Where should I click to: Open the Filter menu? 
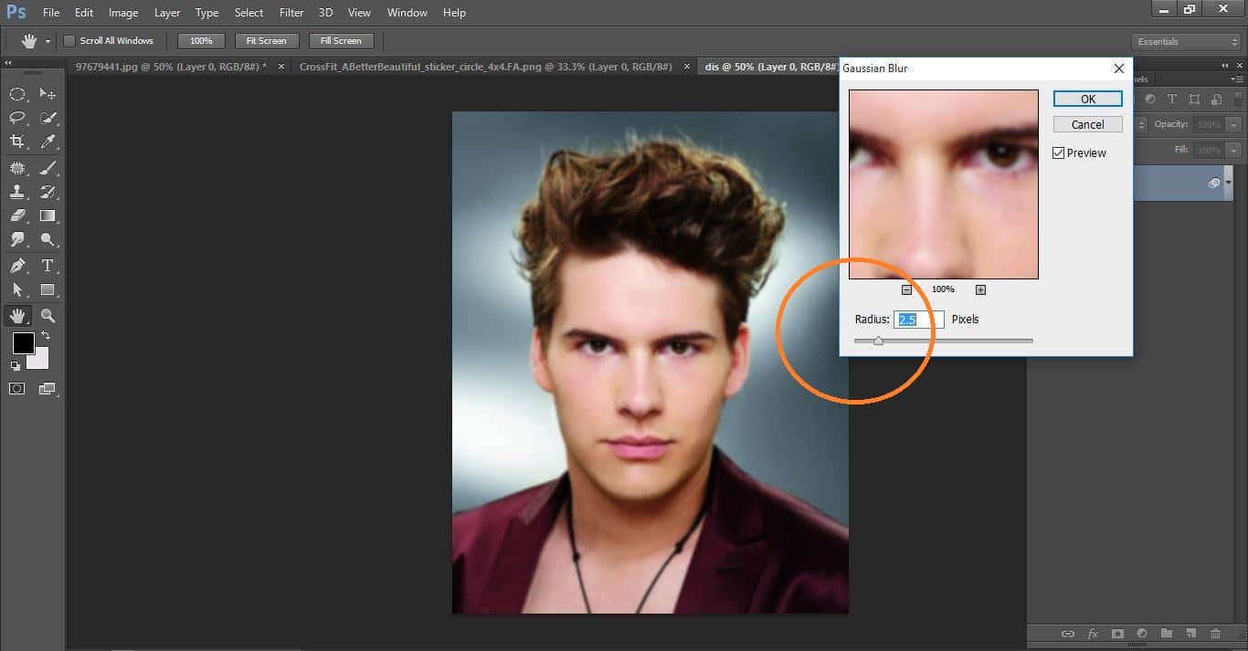tap(291, 12)
